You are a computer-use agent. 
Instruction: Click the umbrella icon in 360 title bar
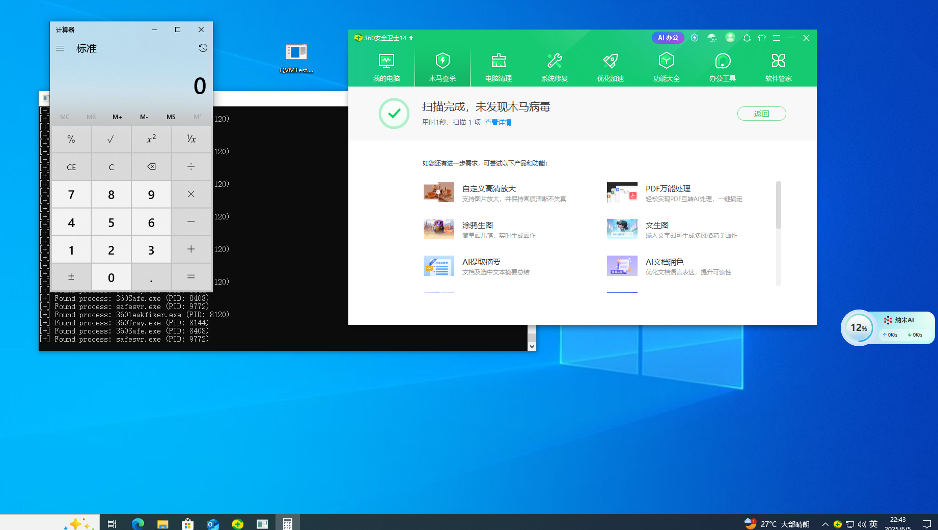coord(712,38)
